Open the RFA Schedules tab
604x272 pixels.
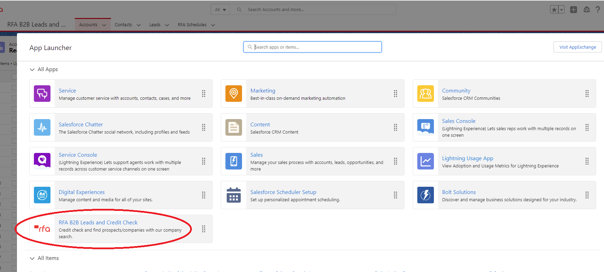[192, 25]
